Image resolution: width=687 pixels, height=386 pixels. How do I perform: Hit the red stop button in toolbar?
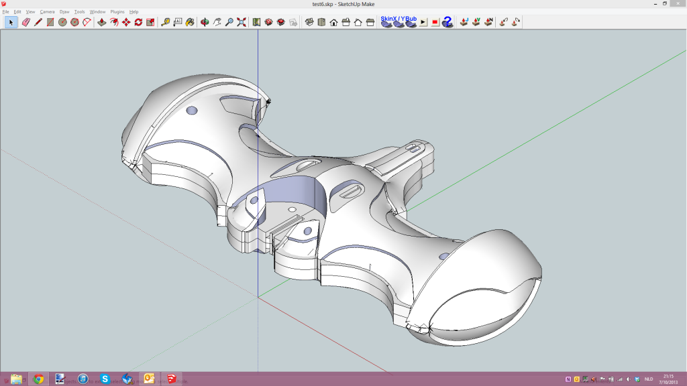[435, 22]
